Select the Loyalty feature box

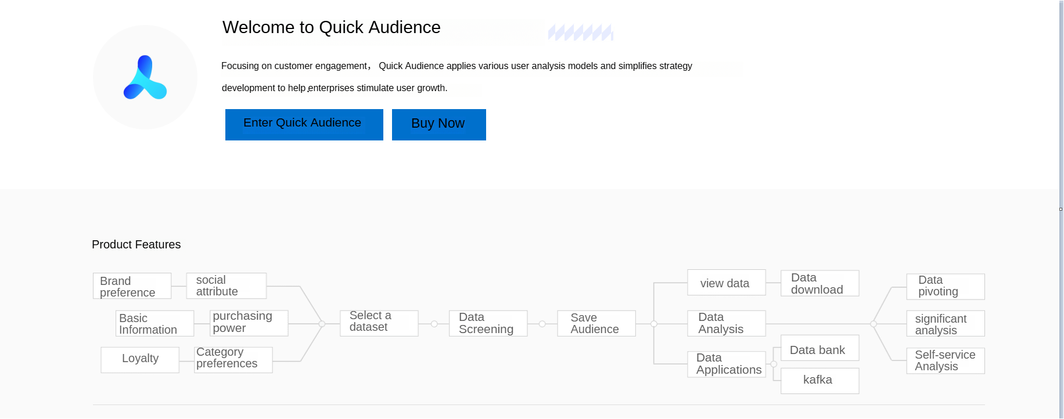140,359
